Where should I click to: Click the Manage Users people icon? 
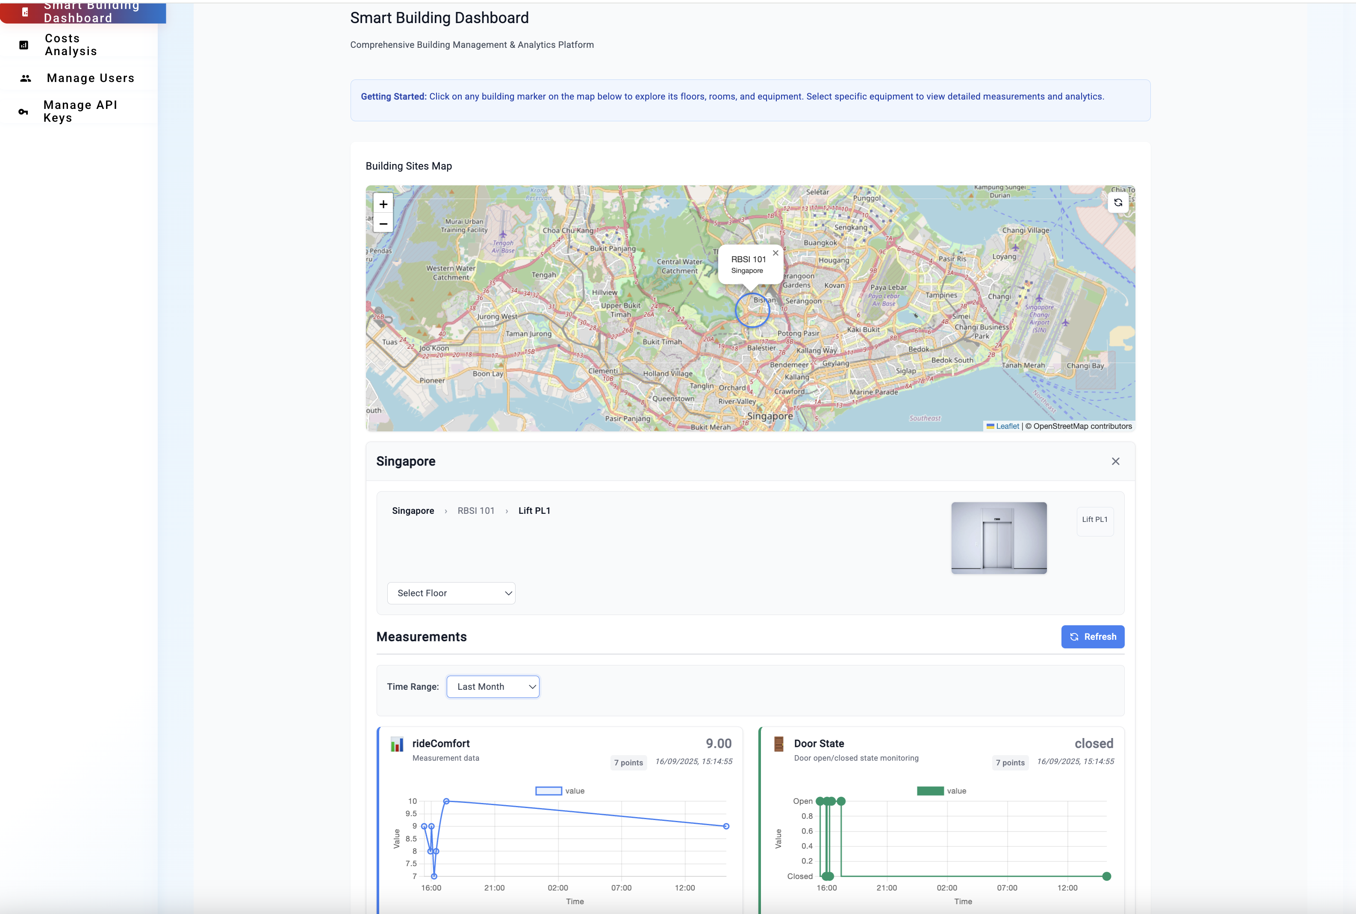coord(26,78)
